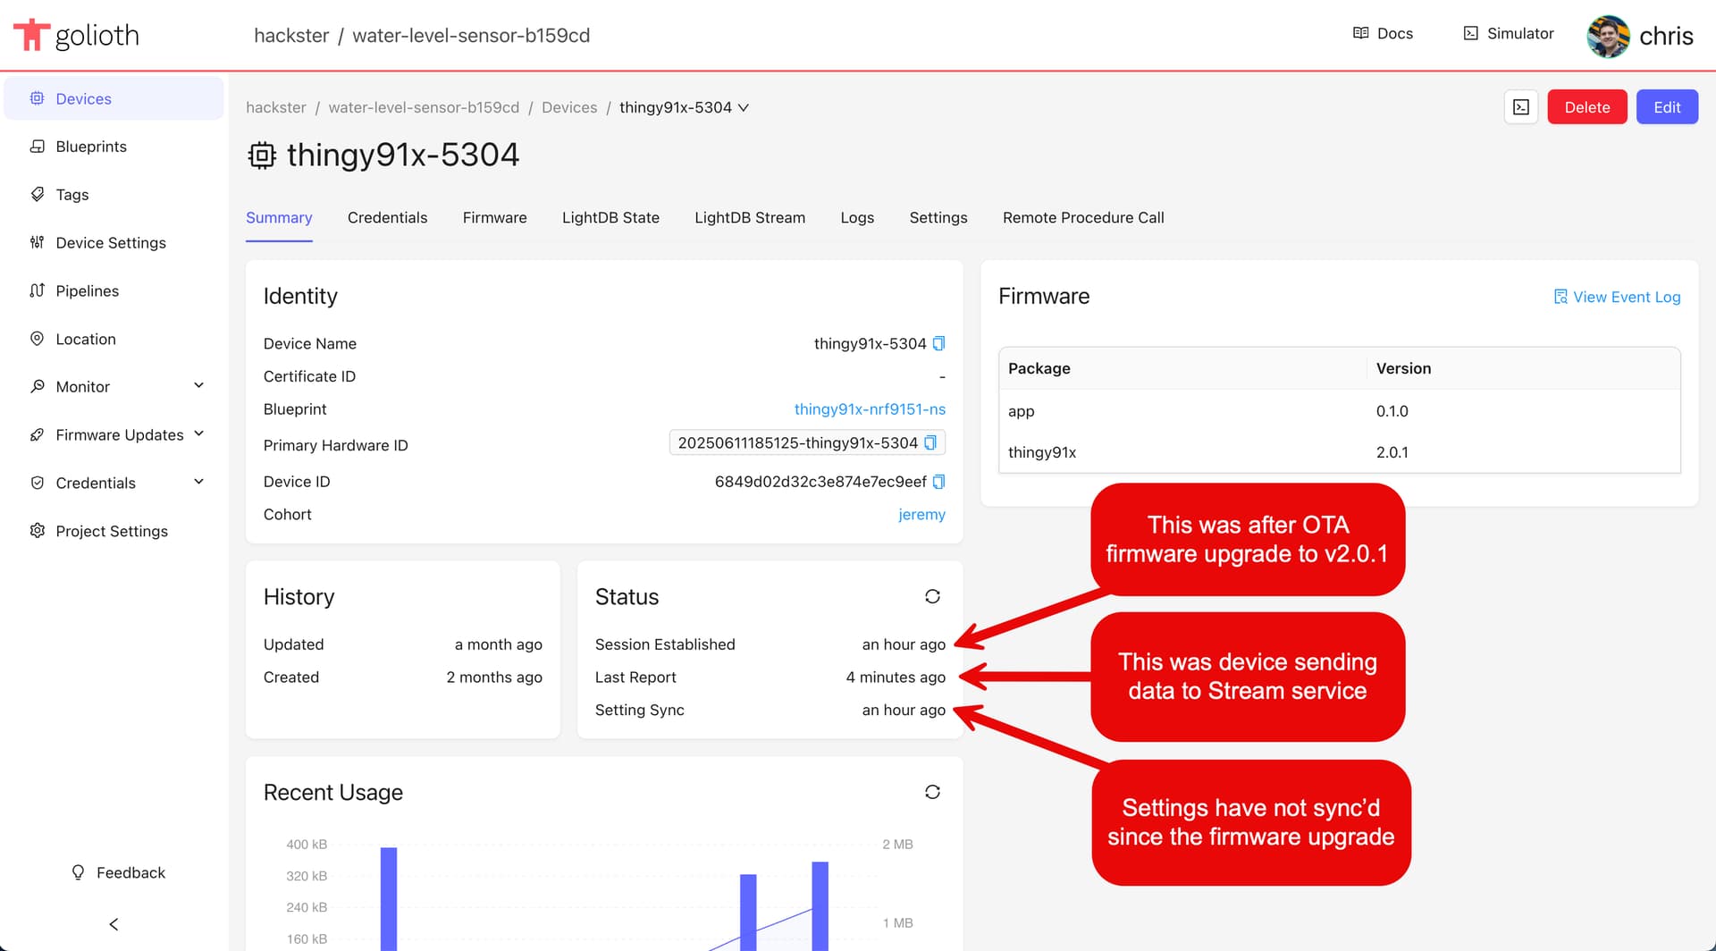Click water-level-sensor-b159cd in the breadcrumb trail

pos(424,107)
